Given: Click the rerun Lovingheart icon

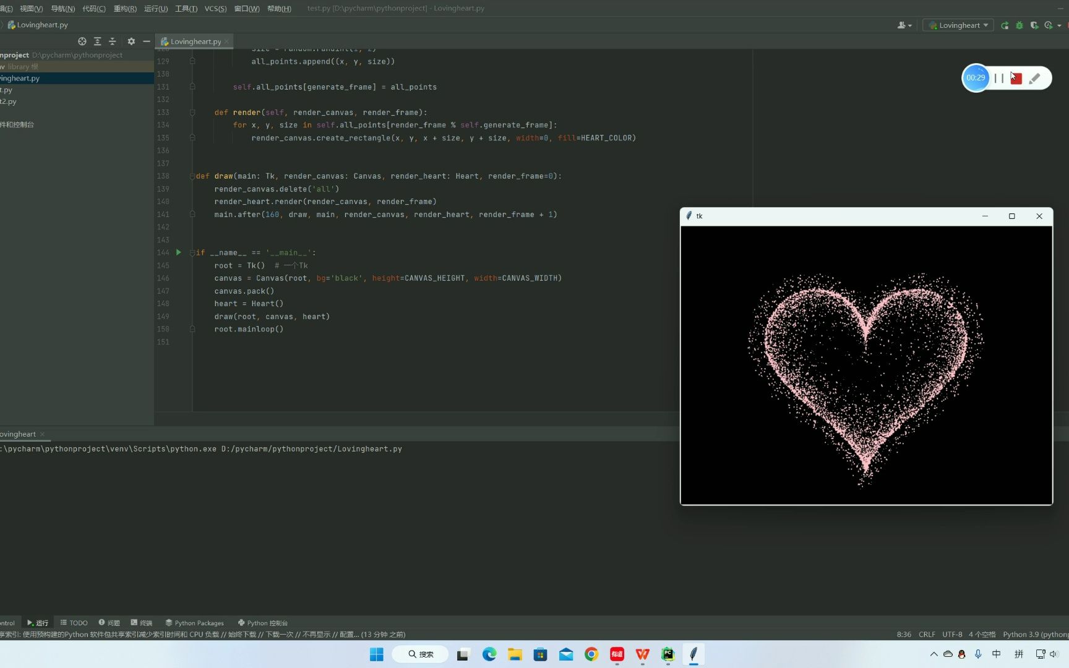Looking at the screenshot, I should tap(1005, 25).
